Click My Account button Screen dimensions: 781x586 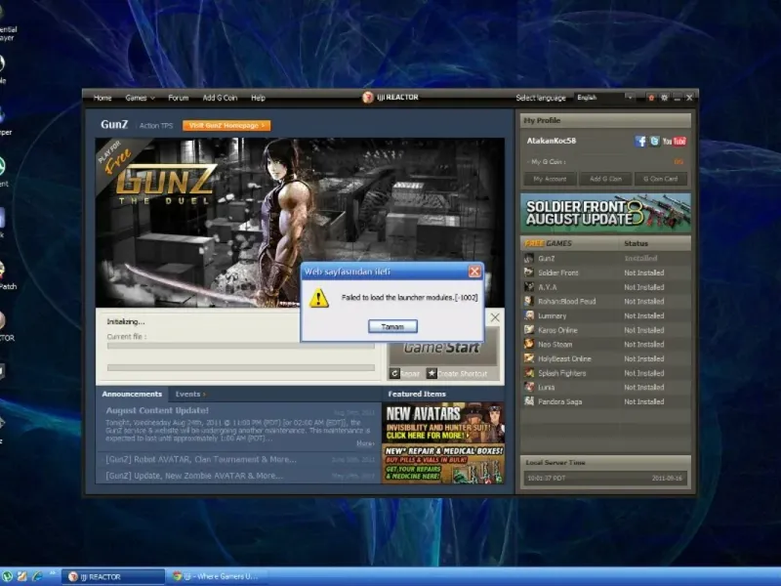pyautogui.click(x=550, y=179)
